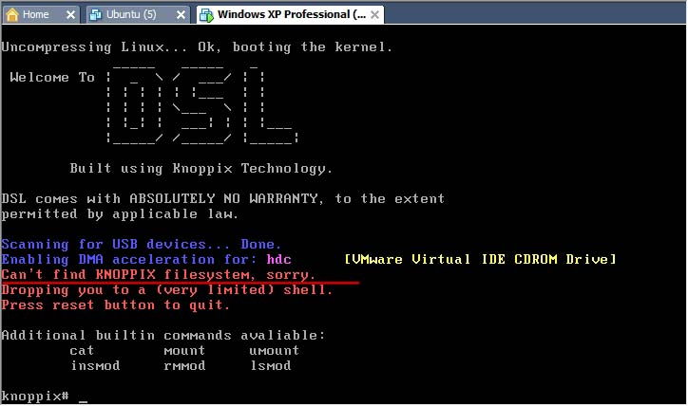The width and height of the screenshot is (688, 406).
Task: Click "Scanning for USB devices... Done." line
Action: tap(141, 244)
